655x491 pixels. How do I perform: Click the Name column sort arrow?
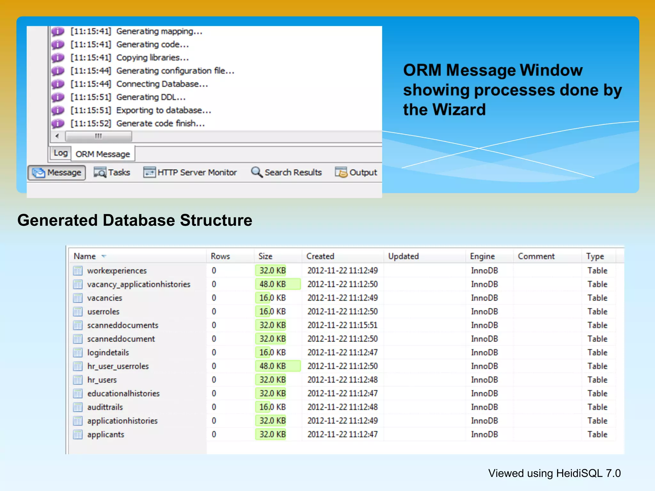point(104,256)
